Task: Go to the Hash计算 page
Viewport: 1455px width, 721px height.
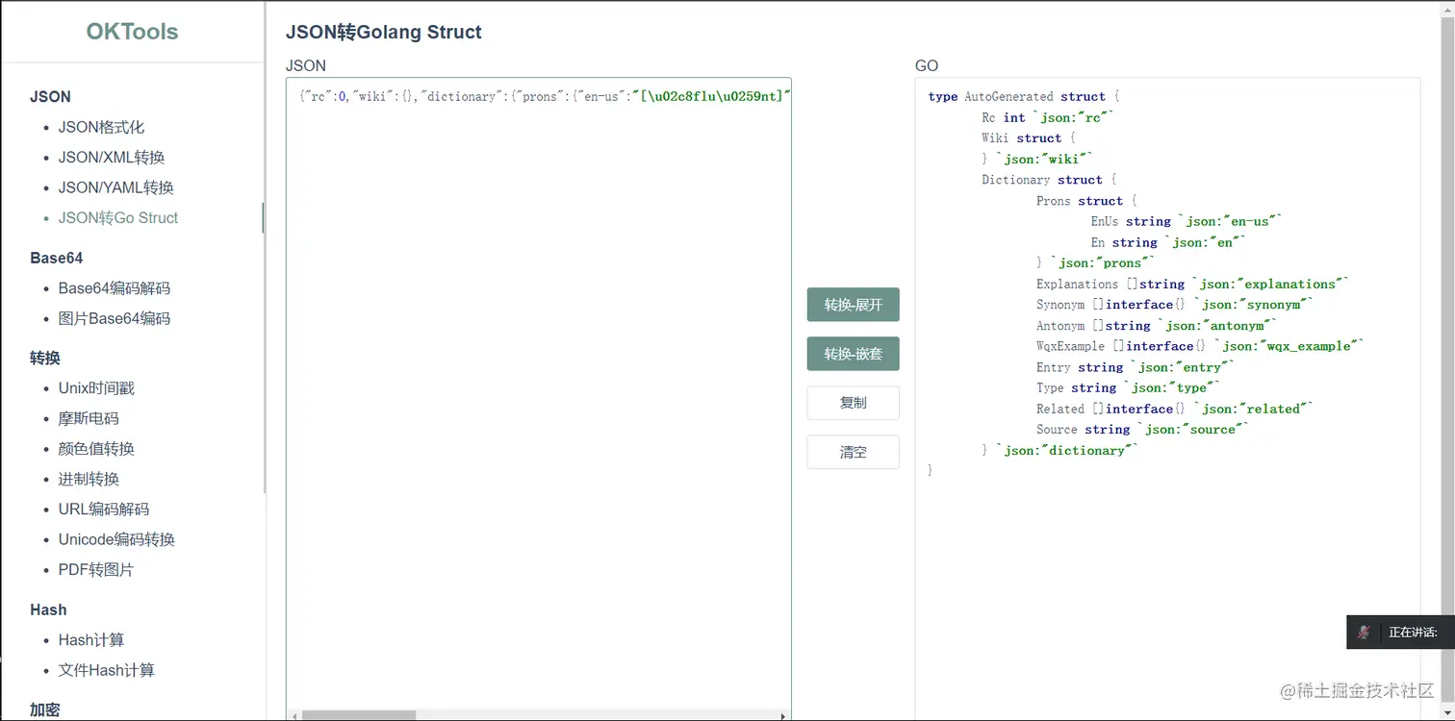Action: pos(91,640)
